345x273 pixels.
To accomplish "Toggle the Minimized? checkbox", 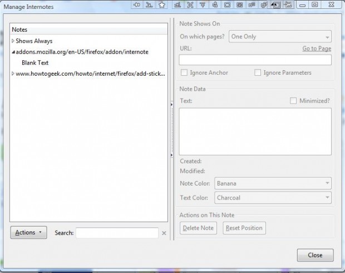I will (293, 101).
